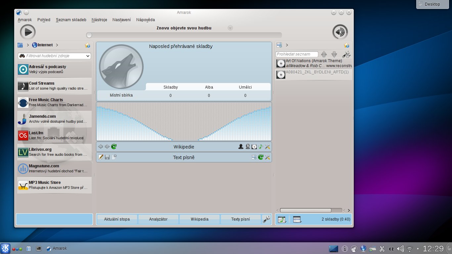The width and height of the screenshot is (452, 254).
Task: Open Librivox.org audio books service
Action: (x=54, y=152)
